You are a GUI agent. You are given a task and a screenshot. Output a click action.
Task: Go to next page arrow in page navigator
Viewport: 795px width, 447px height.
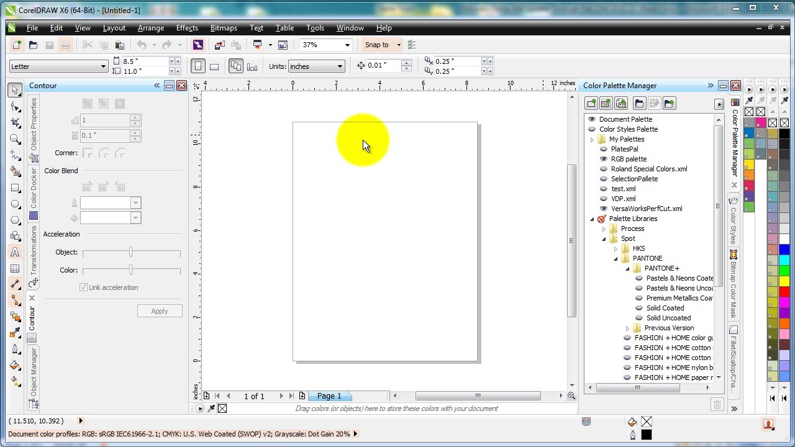pyautogui.click(x=281, y=396)
